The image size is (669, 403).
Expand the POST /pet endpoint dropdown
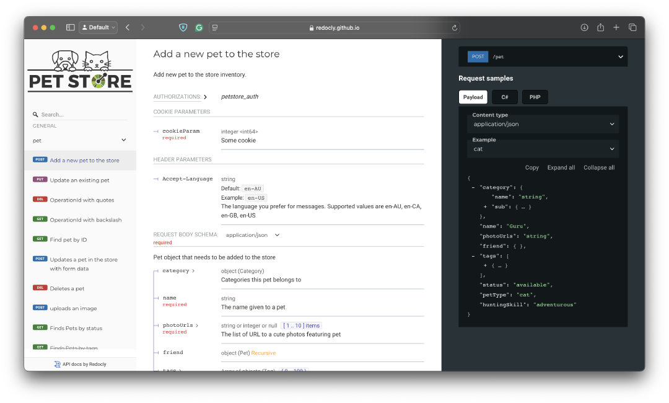(543, 57)
